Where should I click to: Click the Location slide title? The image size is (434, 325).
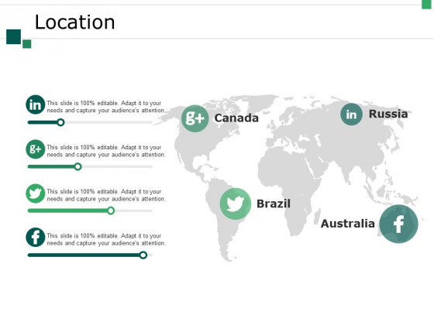(x=74, y=22)
